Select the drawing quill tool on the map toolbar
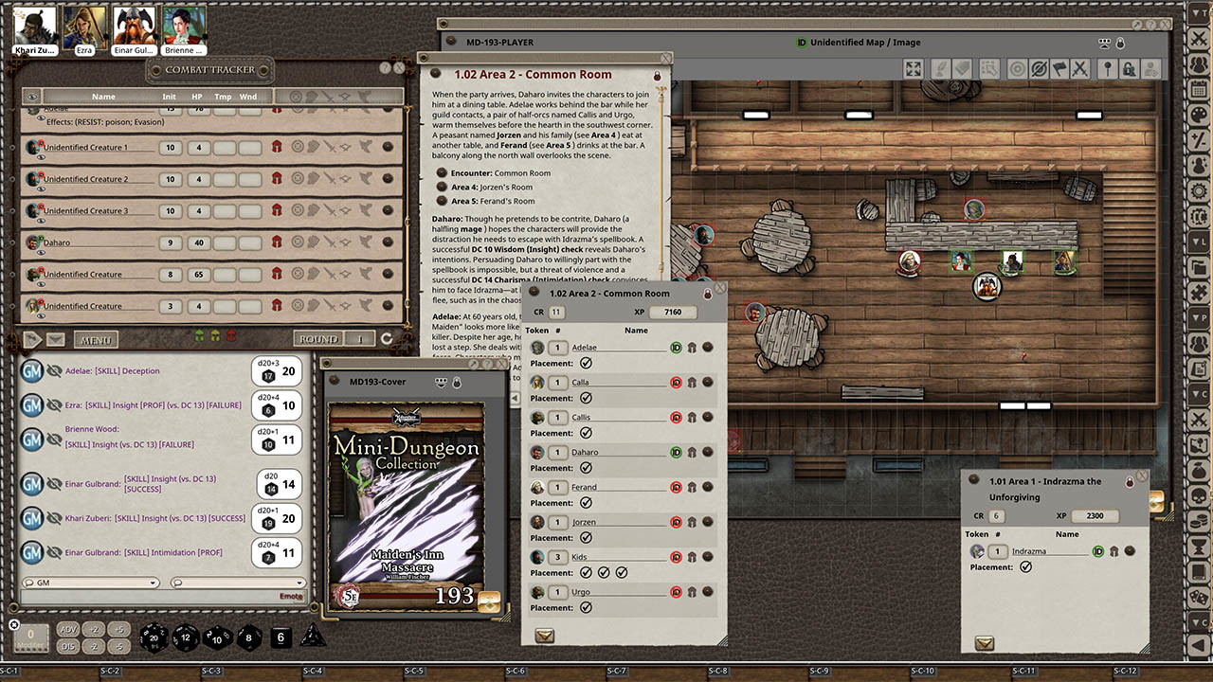 939,68
